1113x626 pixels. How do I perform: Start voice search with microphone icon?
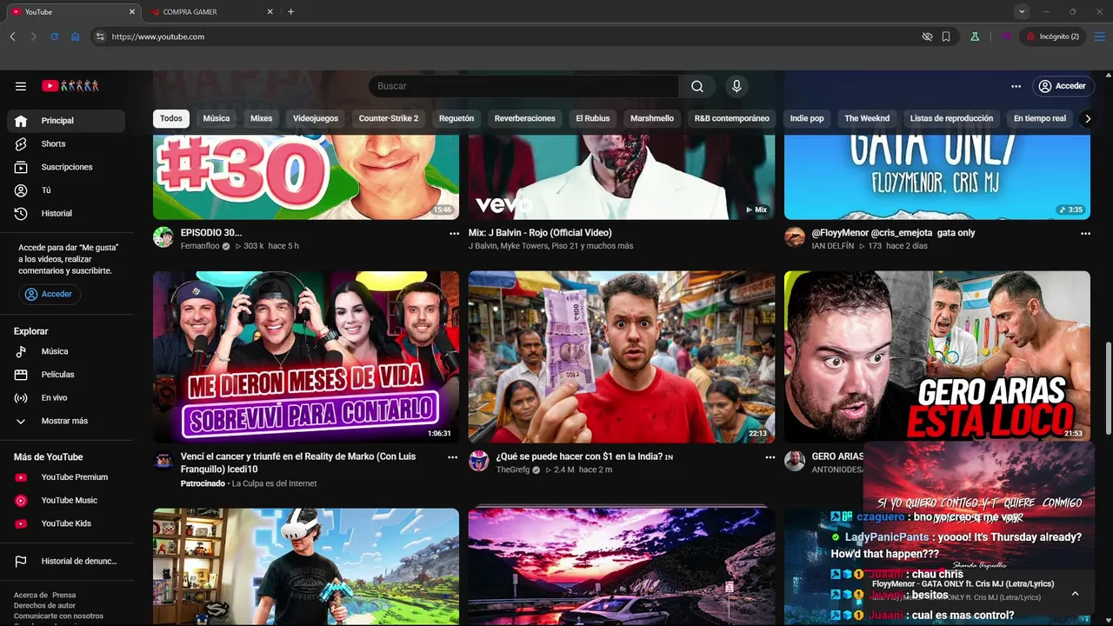tap(736, 86)
